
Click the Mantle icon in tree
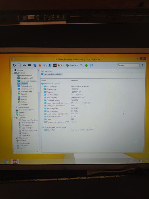point(19,100)
